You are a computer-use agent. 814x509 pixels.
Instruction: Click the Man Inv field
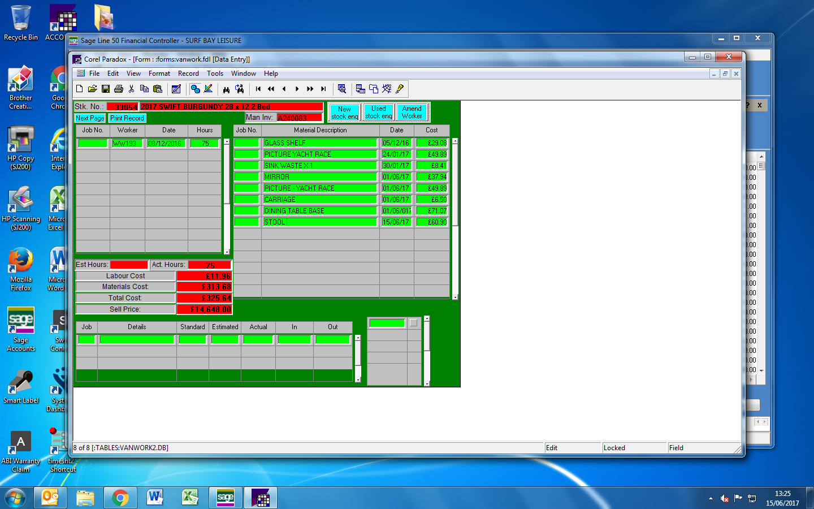[300, 118]
